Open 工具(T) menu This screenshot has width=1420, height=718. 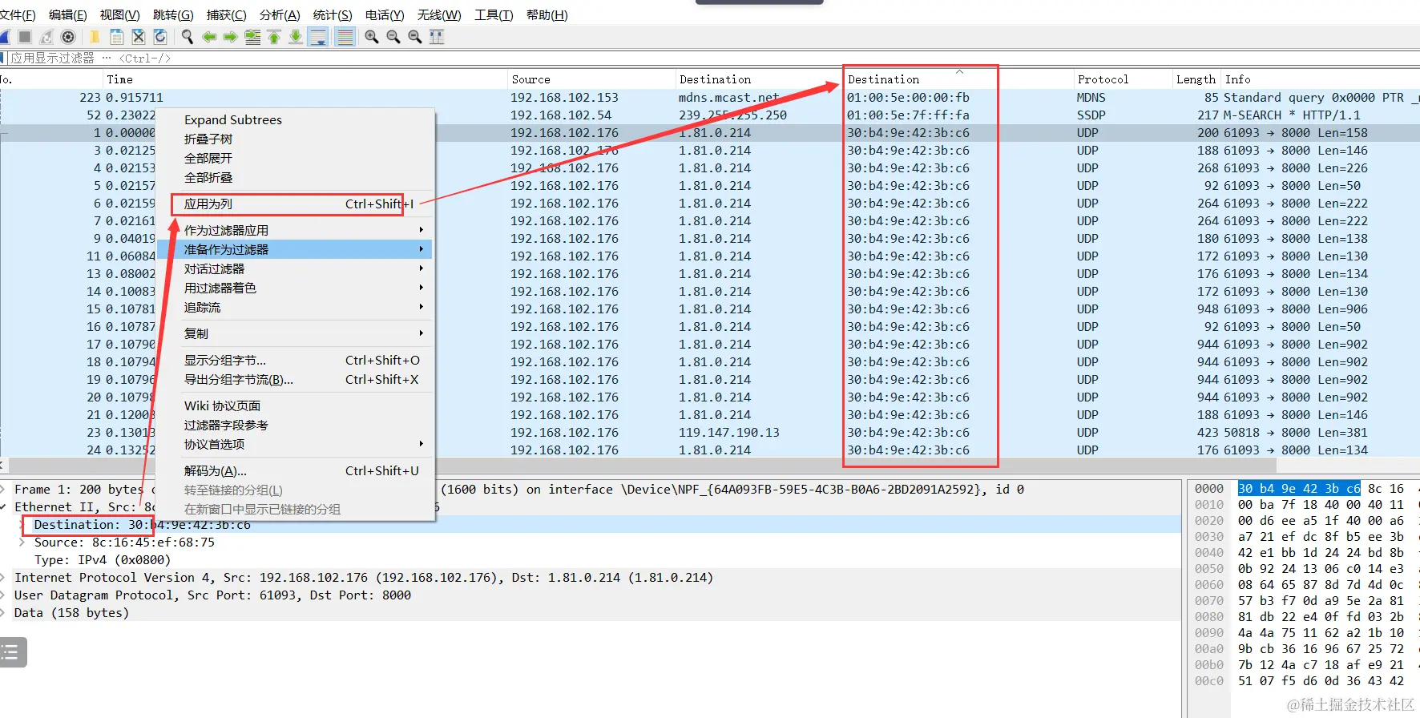494,15
